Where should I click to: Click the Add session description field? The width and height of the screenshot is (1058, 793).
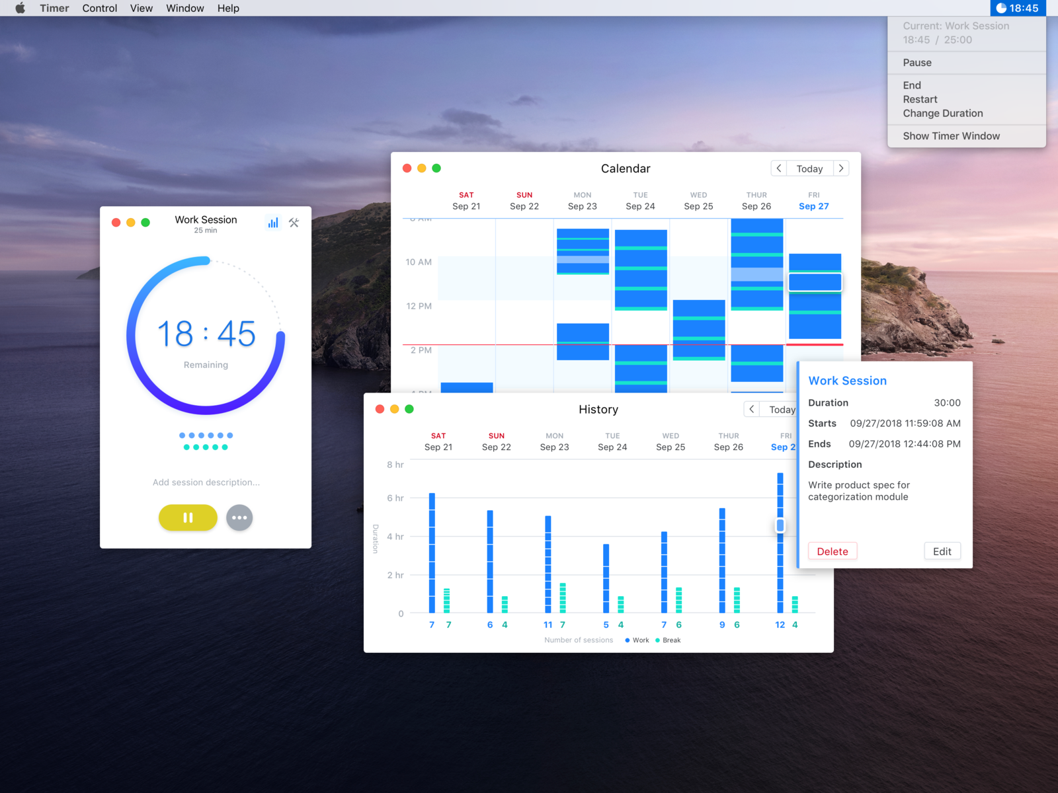(x=206, y=482)
